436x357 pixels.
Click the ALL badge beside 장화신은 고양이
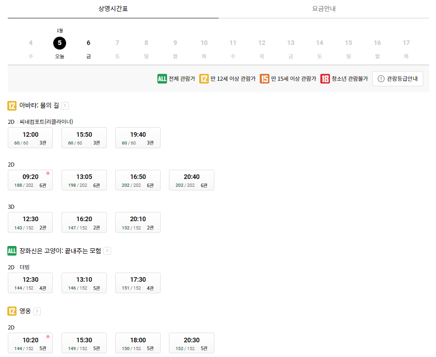pos(11,251)
